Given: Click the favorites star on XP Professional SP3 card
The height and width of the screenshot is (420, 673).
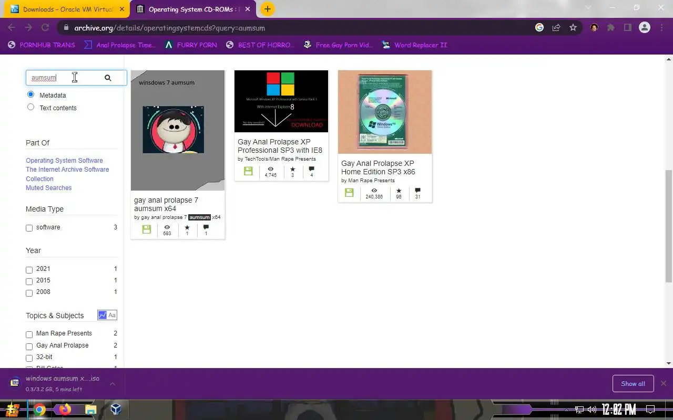Looking at the screenshot, I should pos(292,169).
